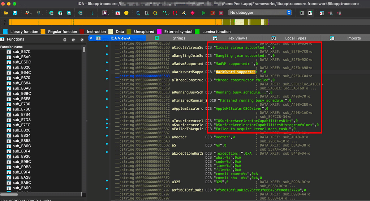Image resolution: width=370 pixels, height=201 pixels.
Task: Toggle the blue gutter dot beside aVector
Action: 107,136
